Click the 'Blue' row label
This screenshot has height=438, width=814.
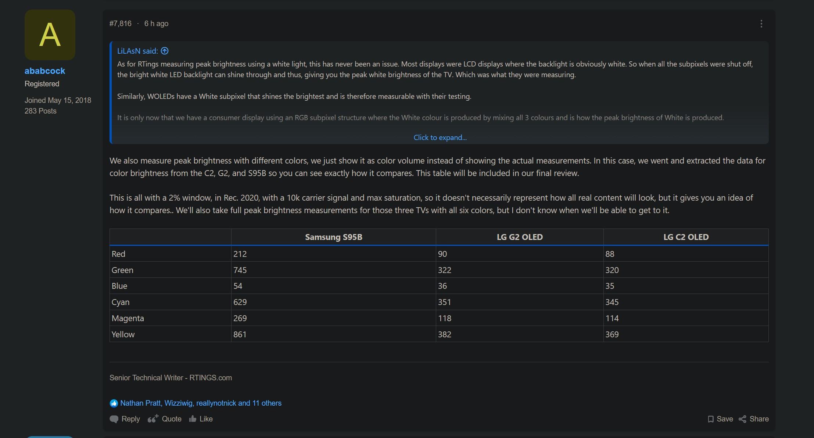(x=119, y=286)
